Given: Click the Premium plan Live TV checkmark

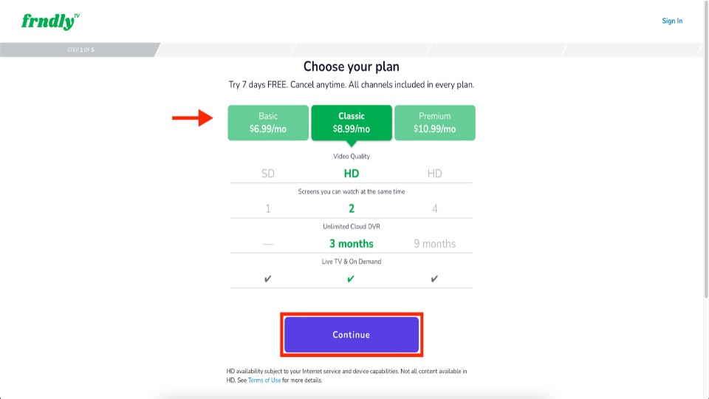Looking at the screenshot, I should [x=434, y=279].
